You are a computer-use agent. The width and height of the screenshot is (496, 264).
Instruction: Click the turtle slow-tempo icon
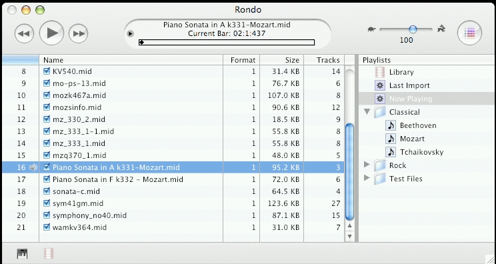click(x=372, y=30)
